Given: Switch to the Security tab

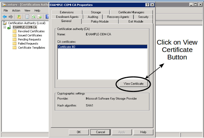Looking at the screenshot, I should tap(143, 17).
